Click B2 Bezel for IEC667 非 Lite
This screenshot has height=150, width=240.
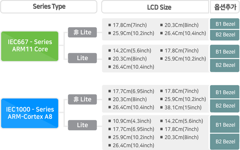click(x=225, y=35)
